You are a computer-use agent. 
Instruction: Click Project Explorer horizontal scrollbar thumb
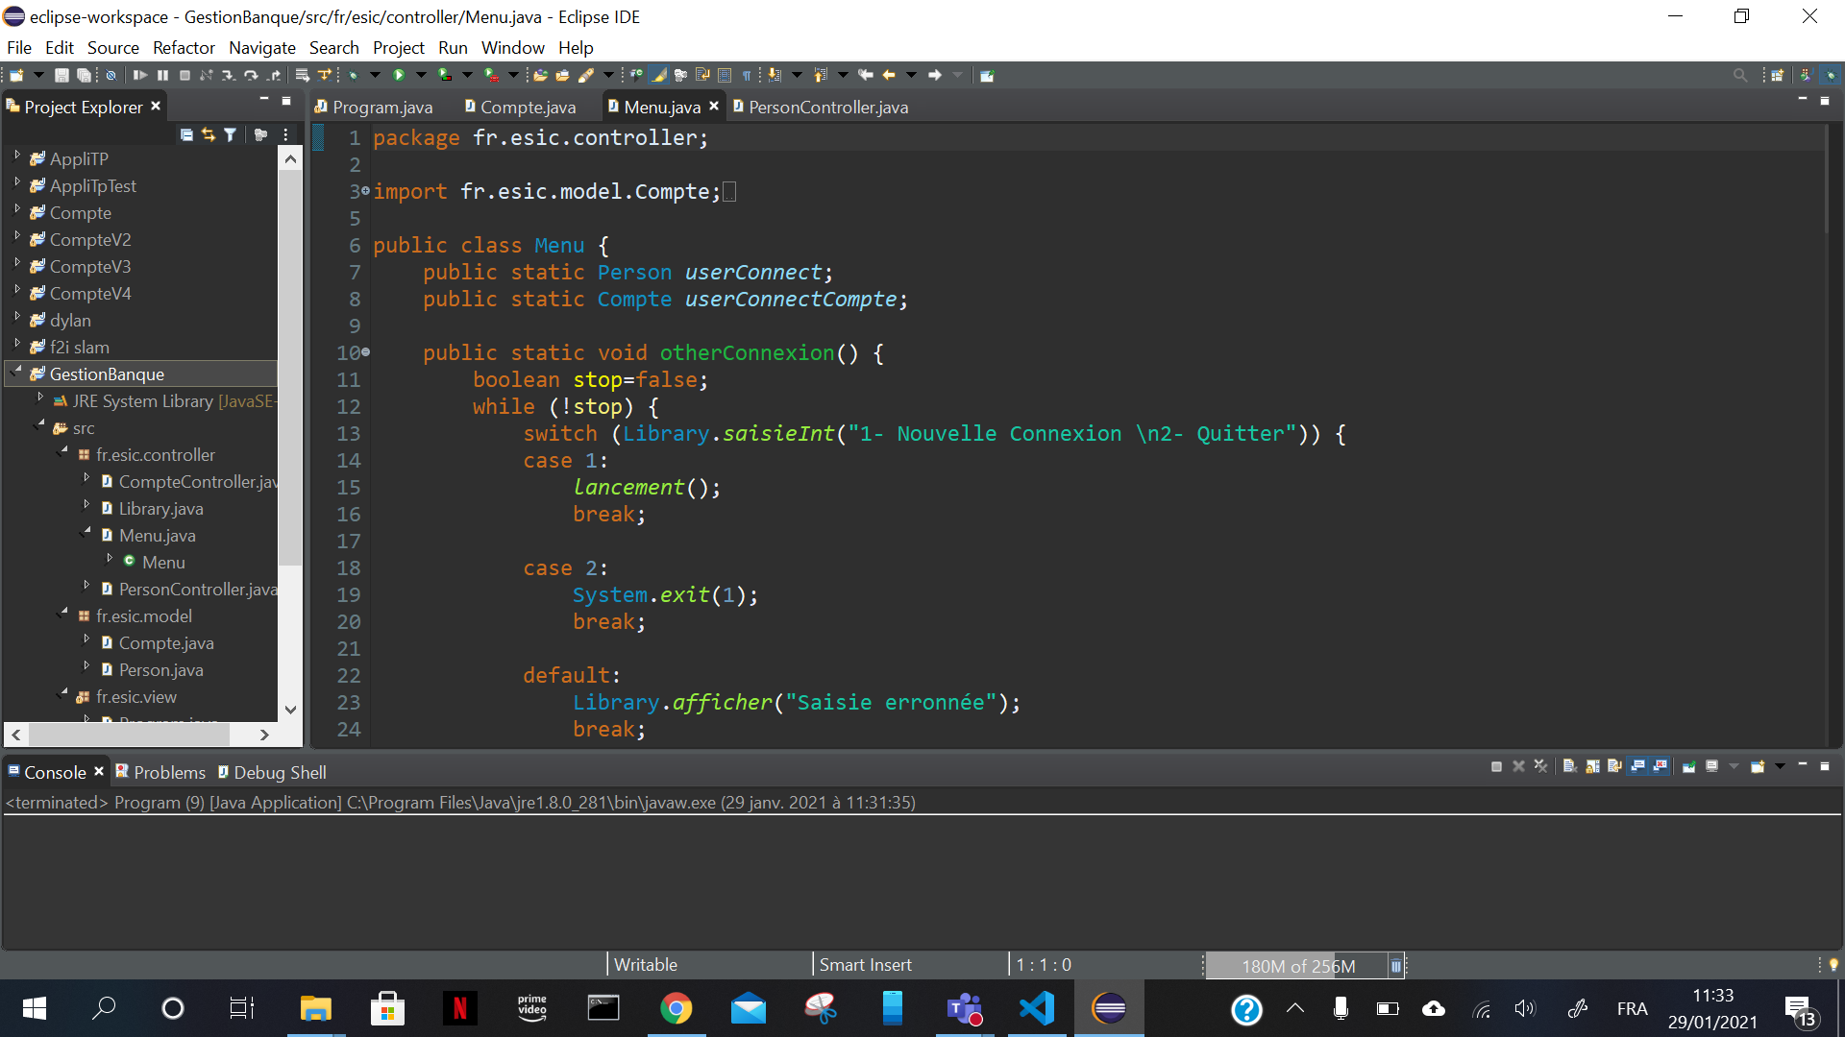[129, 735]
